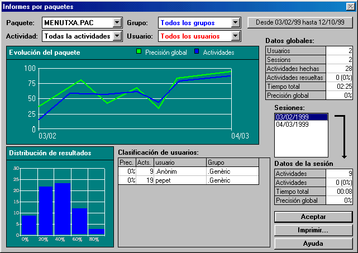Click the 0% bar in the distribution chart
This screenshot has height=253, width=358.
click(29, 225)
